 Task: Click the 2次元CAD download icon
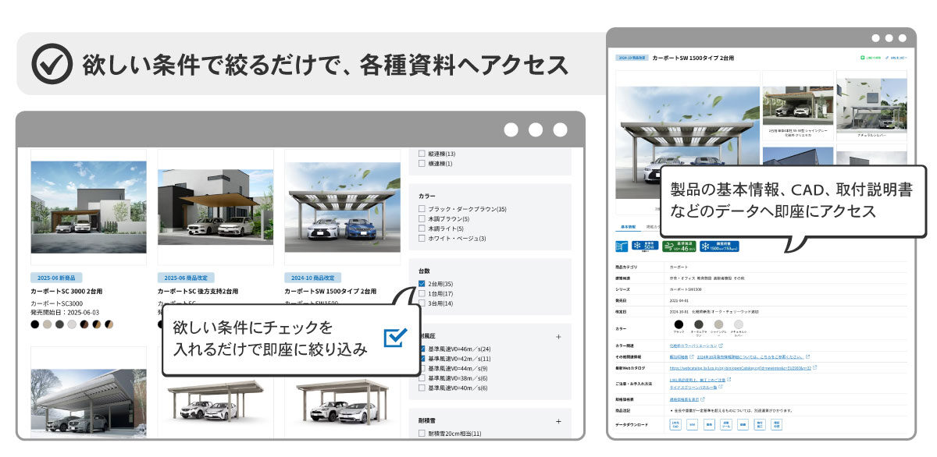675,425
